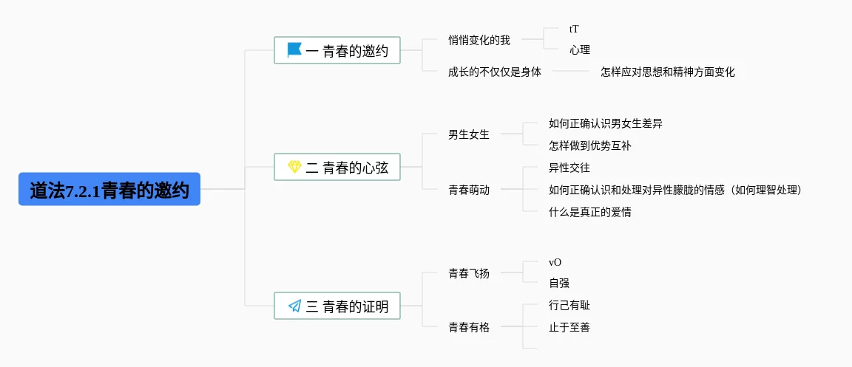Viewport: 852px width, 367px height.
Task: Click the 心理 leaf node
Action: click(580, 50)
